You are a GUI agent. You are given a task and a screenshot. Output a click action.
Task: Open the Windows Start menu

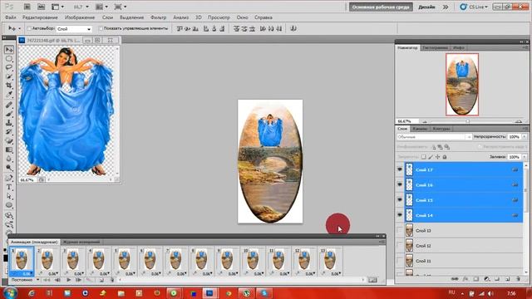pyautogui.click(x=11, y=292)
